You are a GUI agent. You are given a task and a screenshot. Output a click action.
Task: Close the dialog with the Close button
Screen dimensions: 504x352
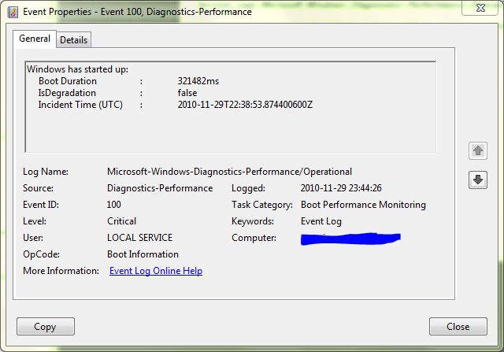click(458, 326)
